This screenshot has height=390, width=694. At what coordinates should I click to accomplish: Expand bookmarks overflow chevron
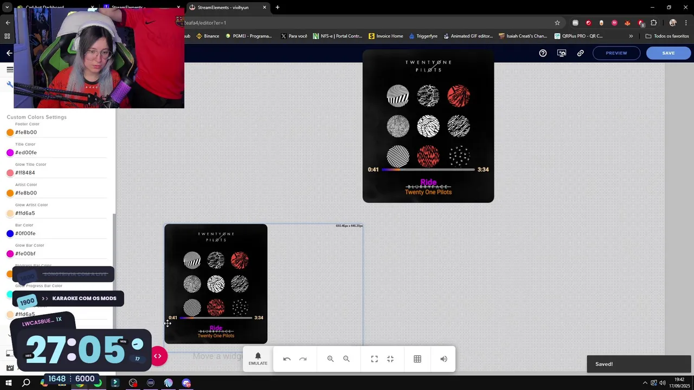tap(631, 36)
